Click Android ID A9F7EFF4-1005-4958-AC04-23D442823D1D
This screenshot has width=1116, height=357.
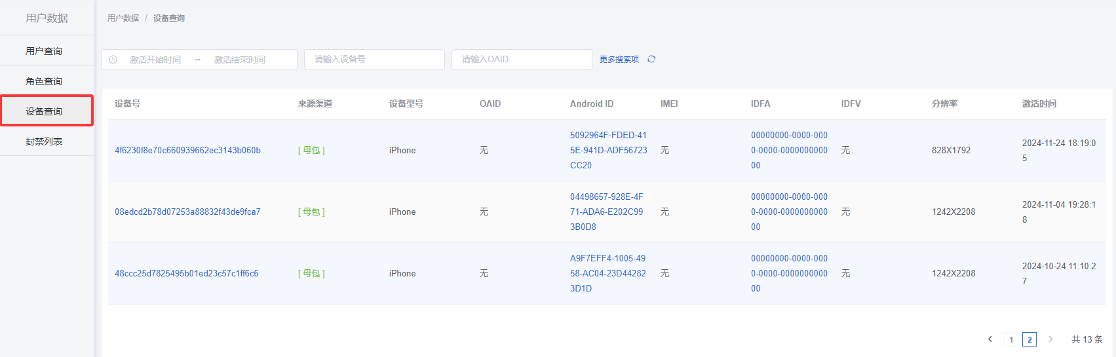coord(608,273)
